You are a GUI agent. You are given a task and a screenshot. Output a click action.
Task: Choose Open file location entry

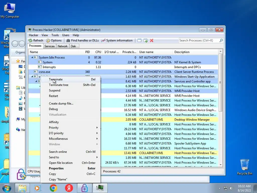71,163
